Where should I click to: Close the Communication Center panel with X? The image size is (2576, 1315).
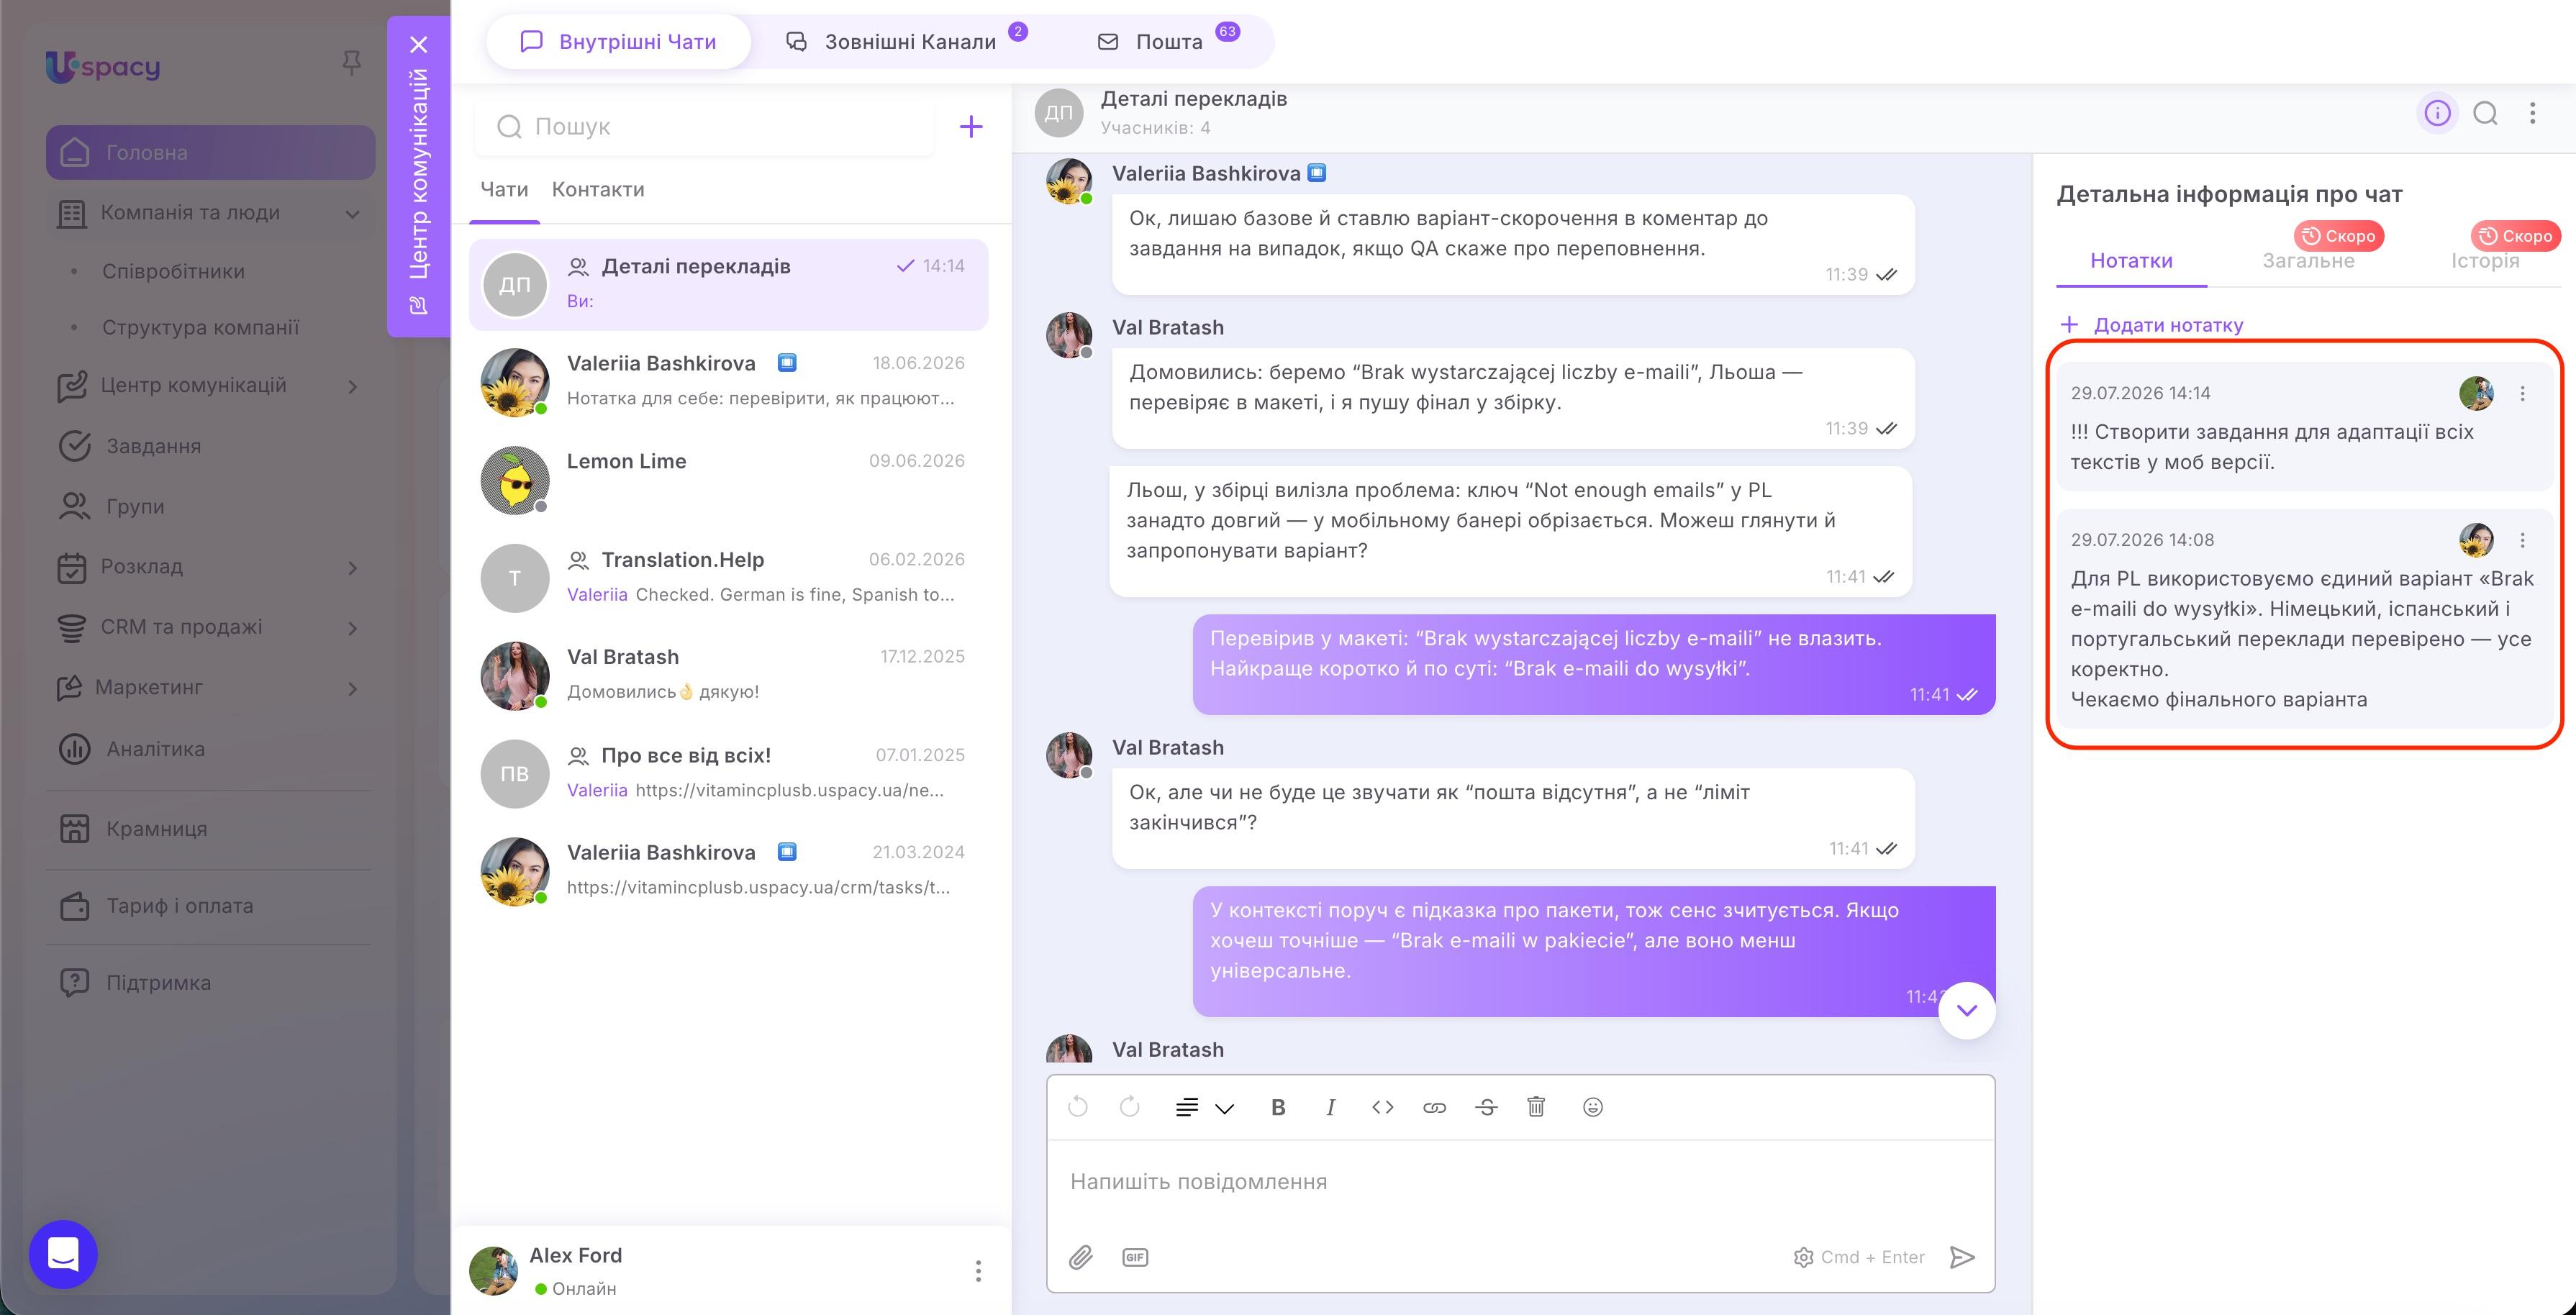(419, 44)
